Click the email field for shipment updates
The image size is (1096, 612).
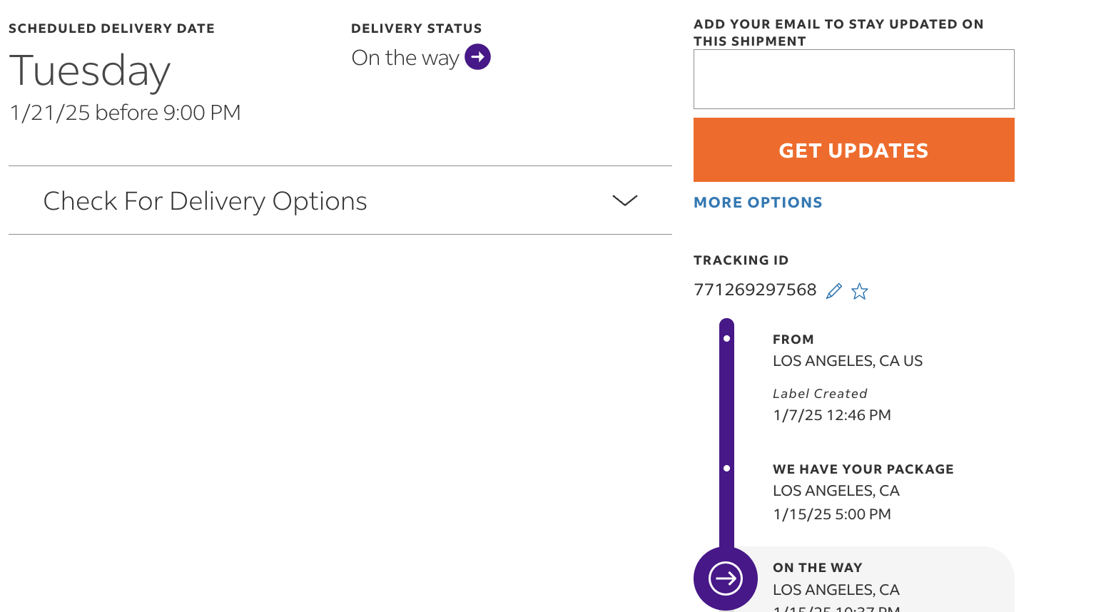pyautogui.click(x=854, y=79)
